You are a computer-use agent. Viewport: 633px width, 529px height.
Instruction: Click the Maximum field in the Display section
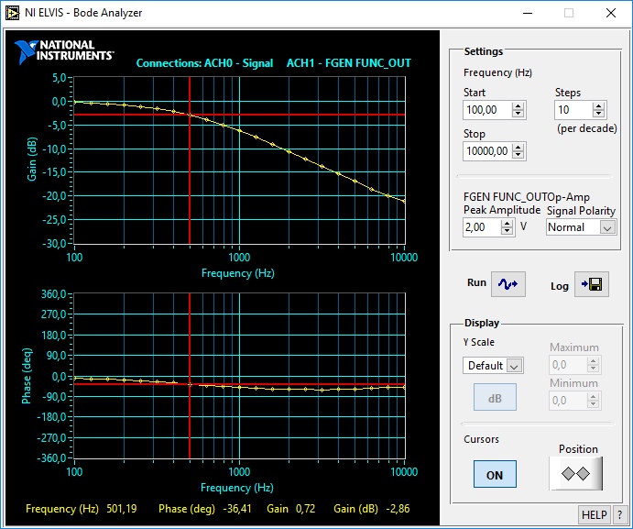[568, 365]
